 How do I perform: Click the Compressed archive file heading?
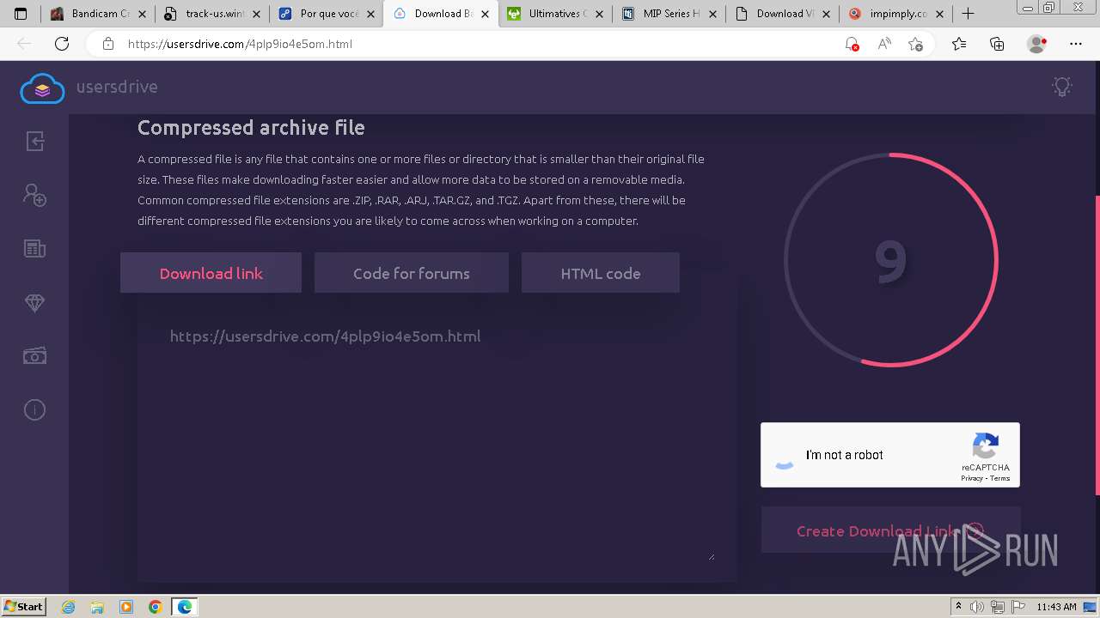pos(251,128)
